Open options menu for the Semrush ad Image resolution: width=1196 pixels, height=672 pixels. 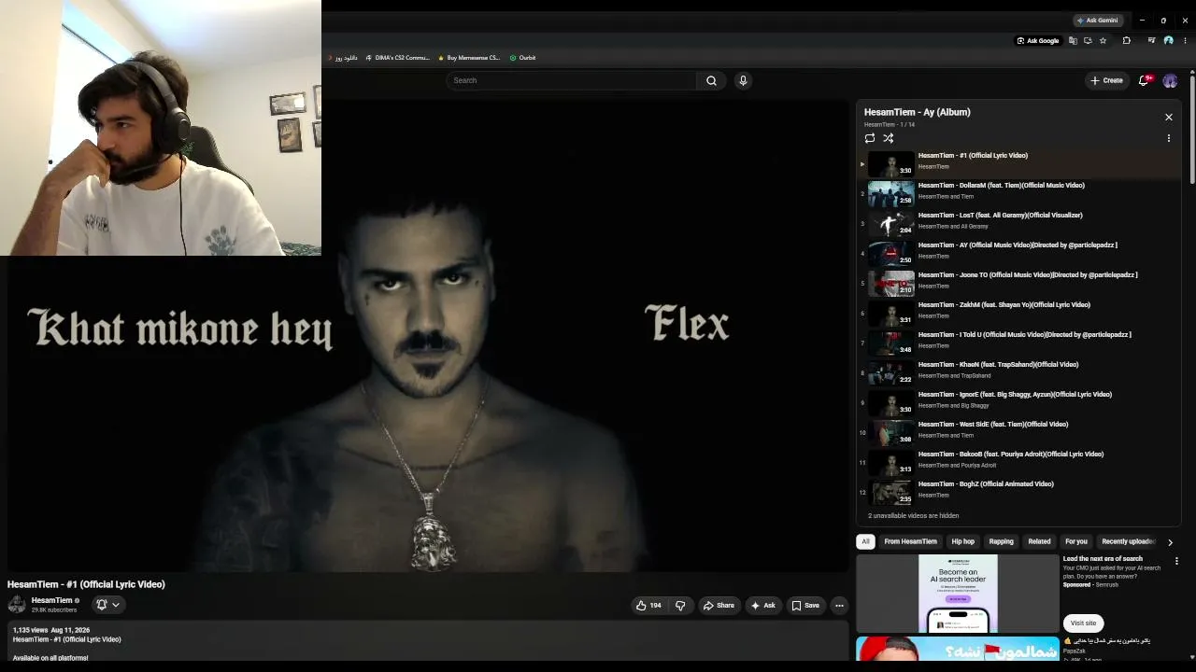tap(1176, 561)
